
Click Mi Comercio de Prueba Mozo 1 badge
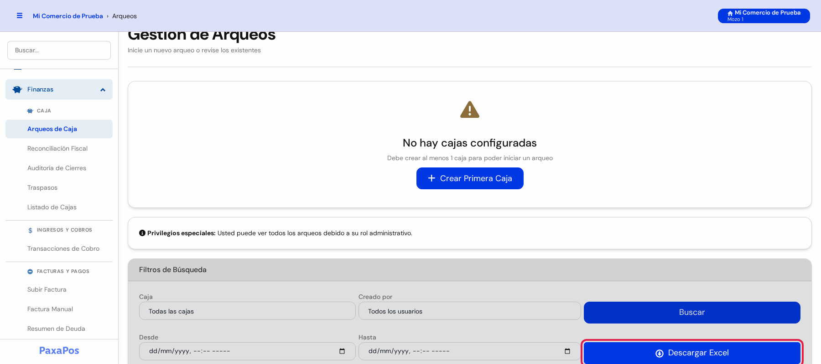click(764, 16)
